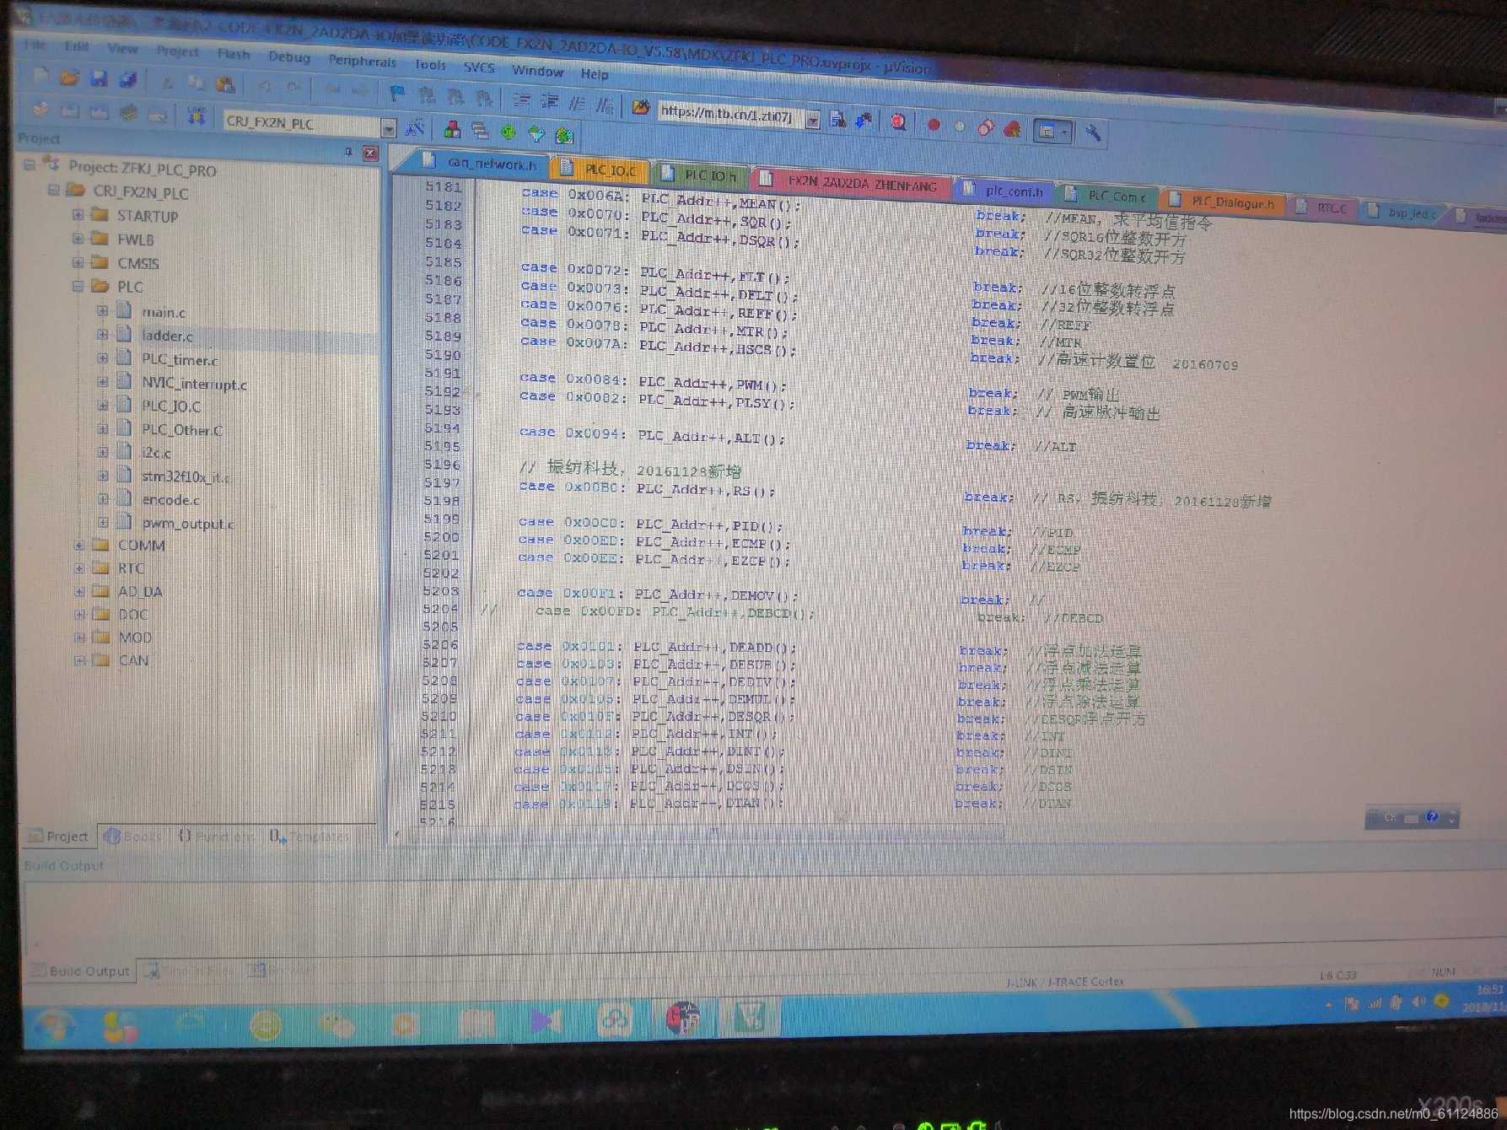The image size is (1507, 1130).
Task: Select the Project tab at panel bottom
Action: [x=57, y=836]
